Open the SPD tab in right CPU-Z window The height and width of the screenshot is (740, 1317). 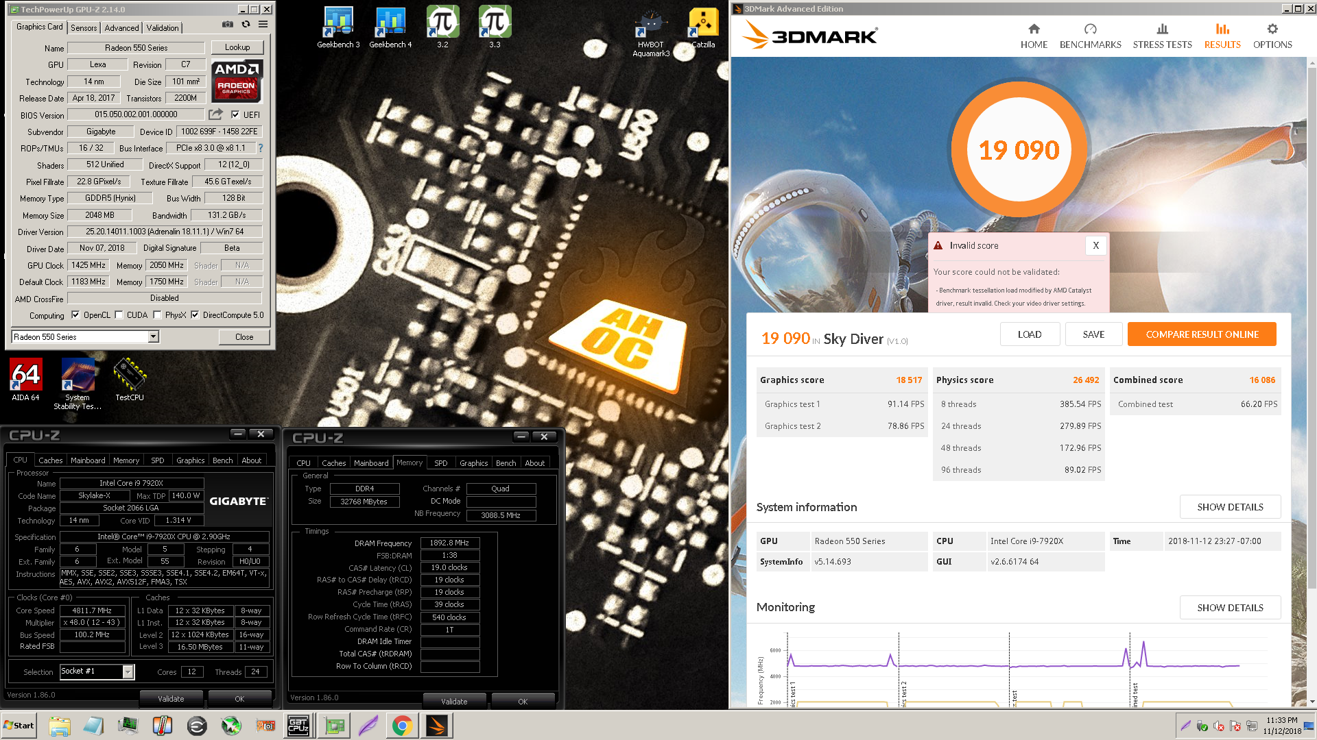click(x=441, y=463)
